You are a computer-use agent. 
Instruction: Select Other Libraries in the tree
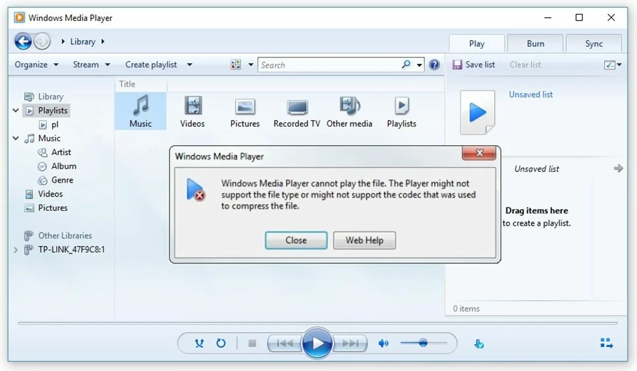coord(58,235)
